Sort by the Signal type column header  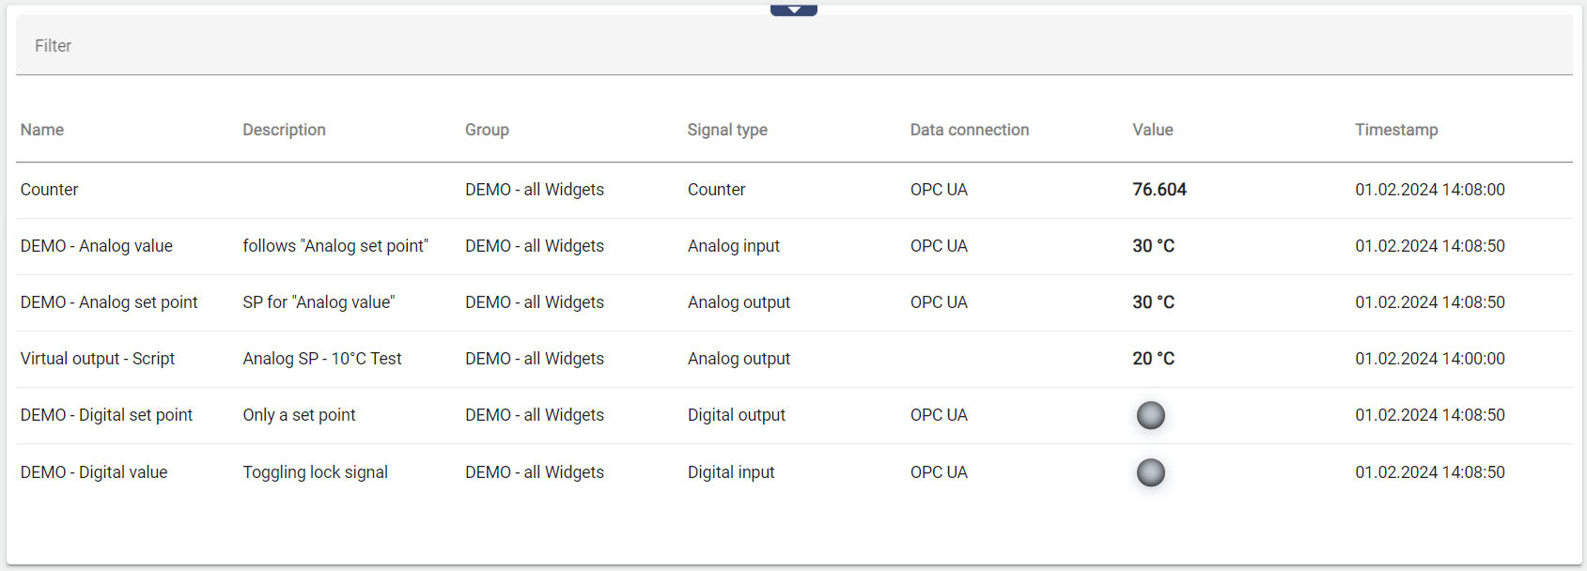click(x=727, y=130)
